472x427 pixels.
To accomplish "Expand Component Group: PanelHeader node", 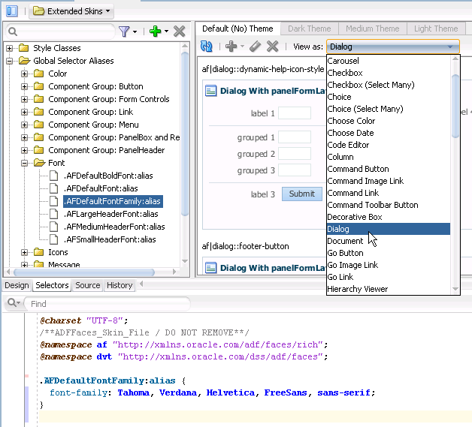I will pyautogui.click(x=24, y=150).
